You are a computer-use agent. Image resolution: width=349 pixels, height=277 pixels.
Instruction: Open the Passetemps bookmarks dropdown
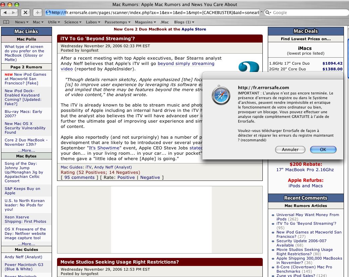pos(117,22)
